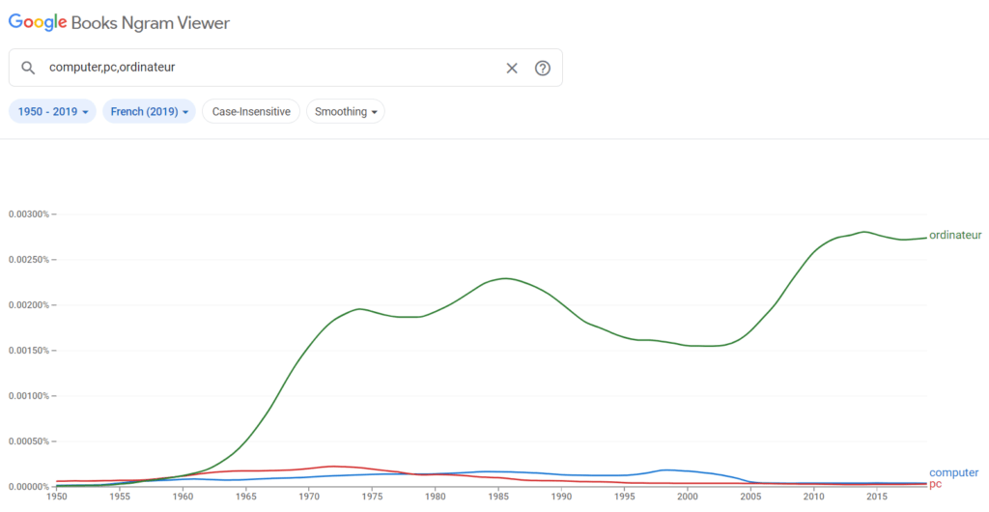The width and height of the screenshot is (989, 512).
Task: Click the 1985 x-axis label
Action: tap(498, 498)
